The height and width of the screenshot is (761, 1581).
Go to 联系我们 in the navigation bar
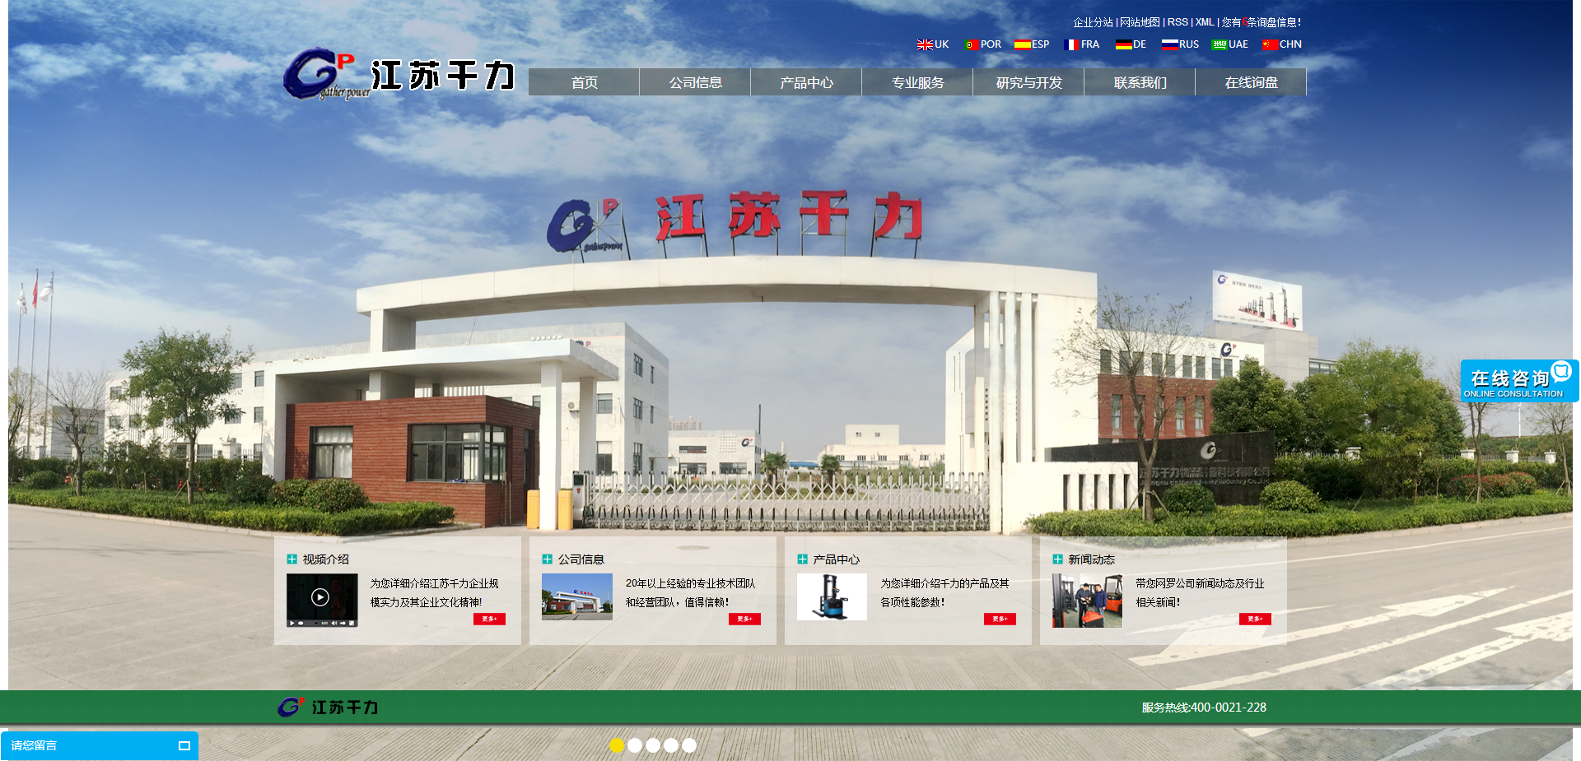click(1140, 82)
